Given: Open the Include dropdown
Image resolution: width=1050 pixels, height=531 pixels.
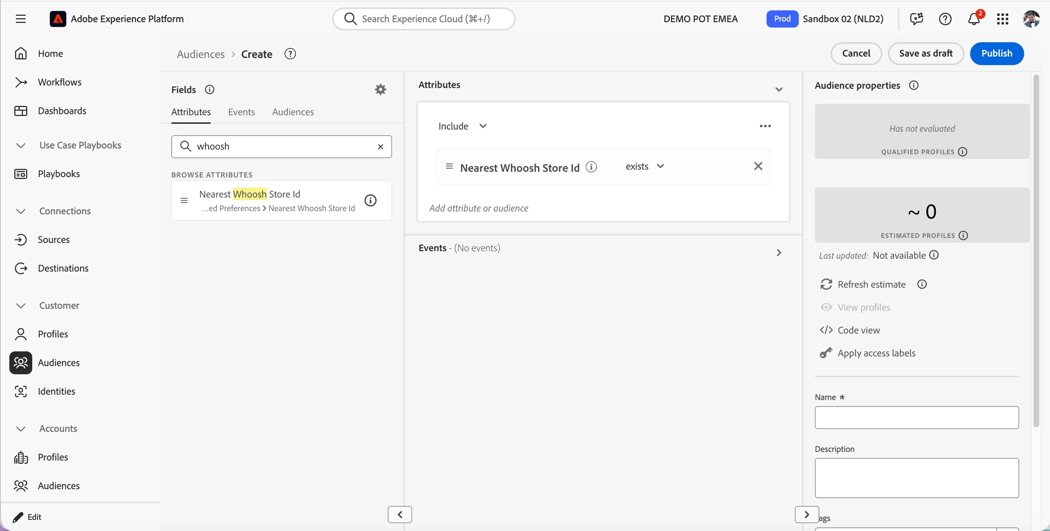Looking at the screenshot, I should pos(463,126).
